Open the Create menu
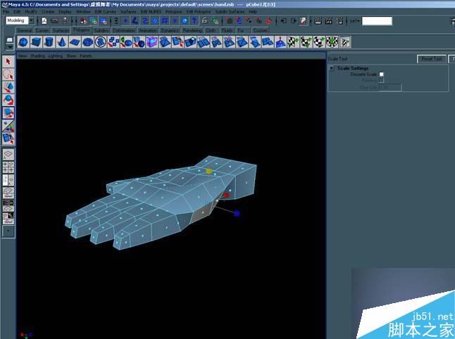Screen dimensions: 455x339 point(48,11)
